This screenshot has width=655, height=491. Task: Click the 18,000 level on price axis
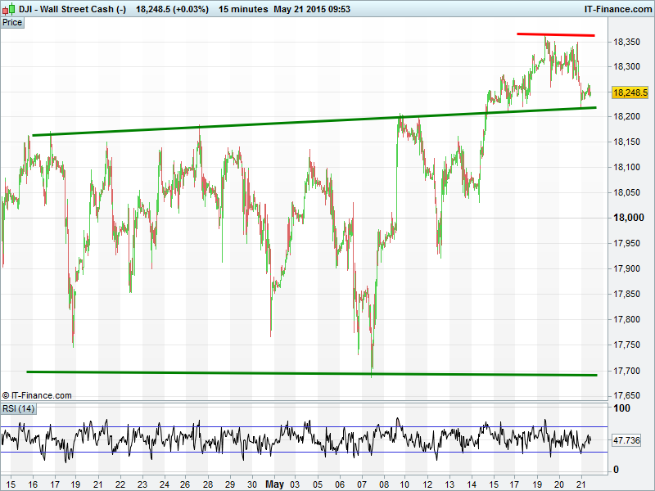629,218
